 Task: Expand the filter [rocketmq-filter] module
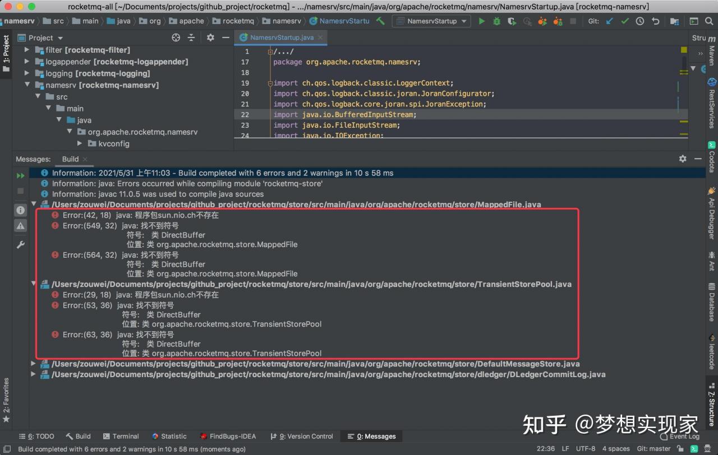[26, 50]
